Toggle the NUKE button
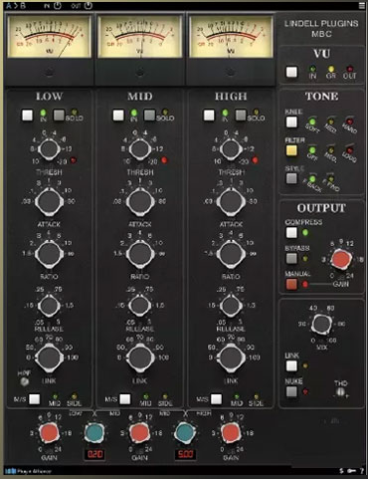 [x=291, y=391]
